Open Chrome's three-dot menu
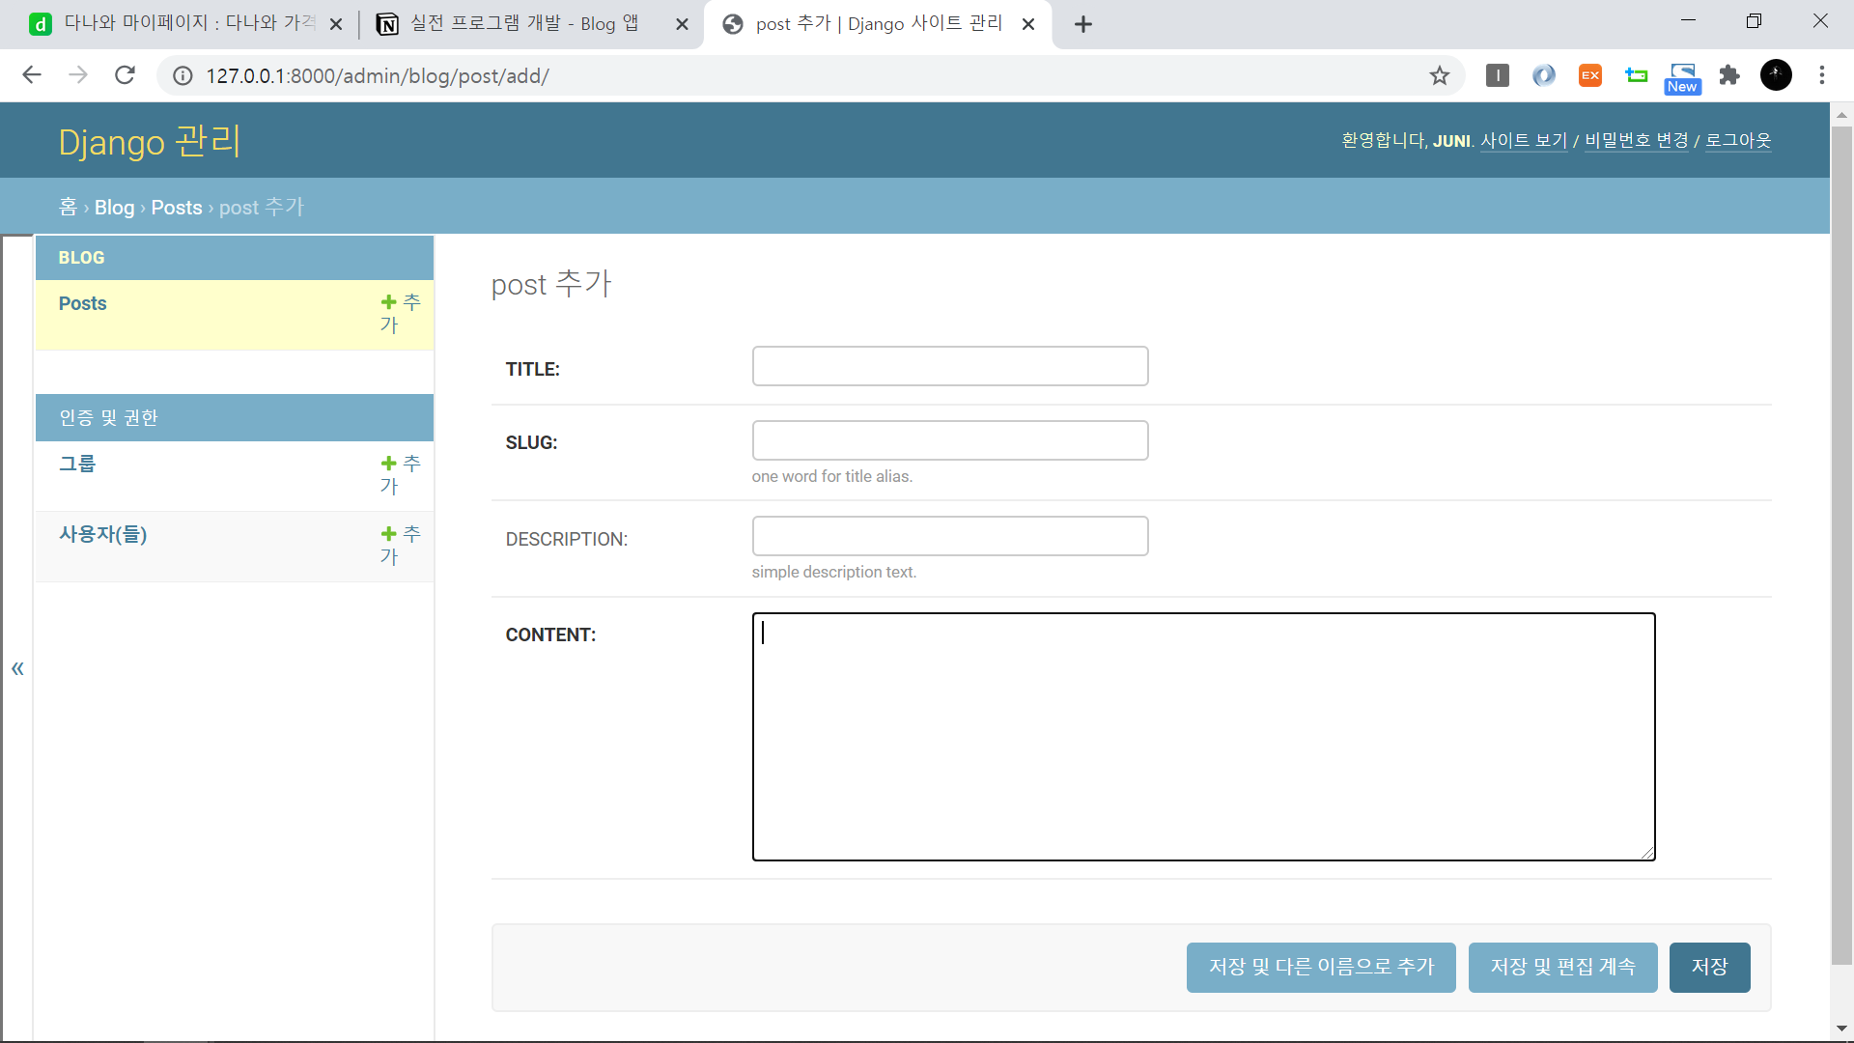1854x1043 pixels. click(1821, 75)
